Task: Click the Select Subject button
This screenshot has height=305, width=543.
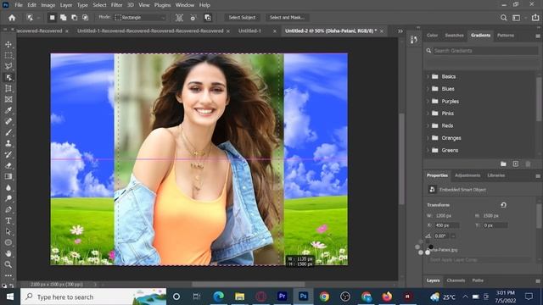Action: [242, 17]
